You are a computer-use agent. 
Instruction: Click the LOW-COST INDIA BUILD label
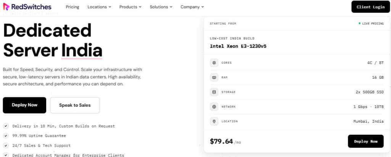click(232, 39)
